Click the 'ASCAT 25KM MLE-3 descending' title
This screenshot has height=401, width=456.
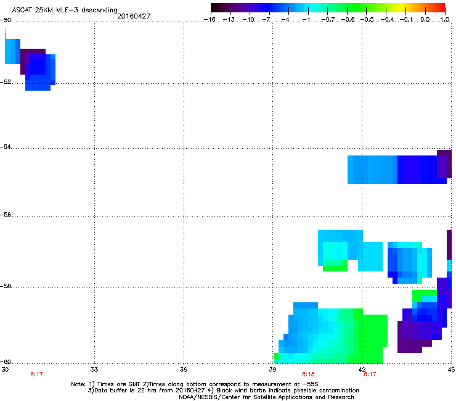65,10
